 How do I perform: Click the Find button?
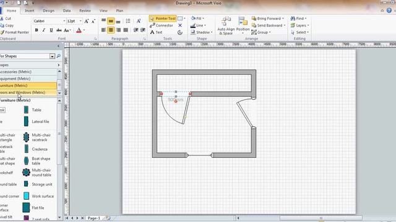click(298, 18)
